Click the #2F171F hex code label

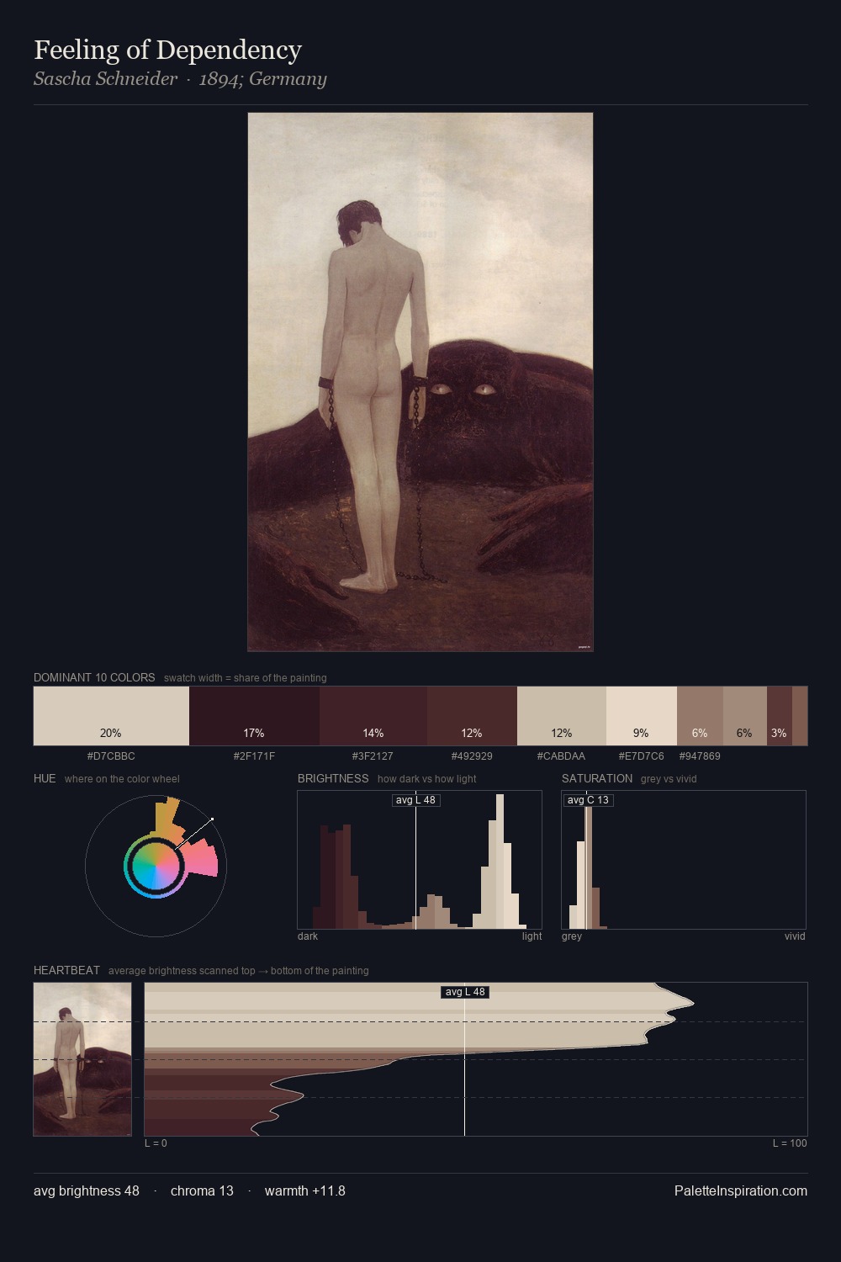click(254, 756)
